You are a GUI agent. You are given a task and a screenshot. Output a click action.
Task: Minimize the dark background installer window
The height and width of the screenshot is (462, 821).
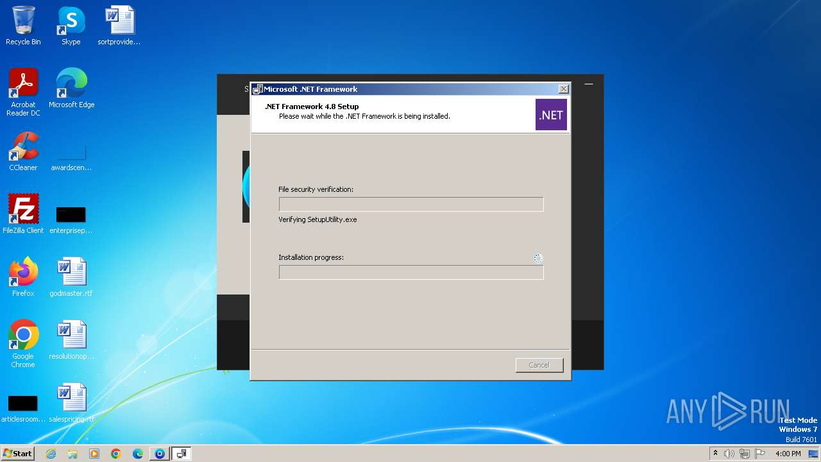coord(589,84)
